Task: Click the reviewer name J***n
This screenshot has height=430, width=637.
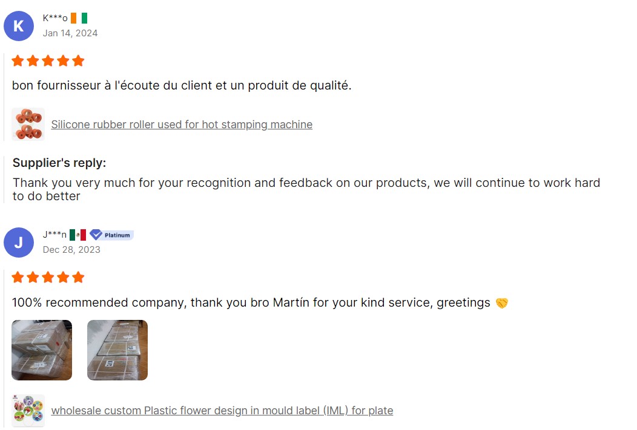Action: (x=54, y=235)
